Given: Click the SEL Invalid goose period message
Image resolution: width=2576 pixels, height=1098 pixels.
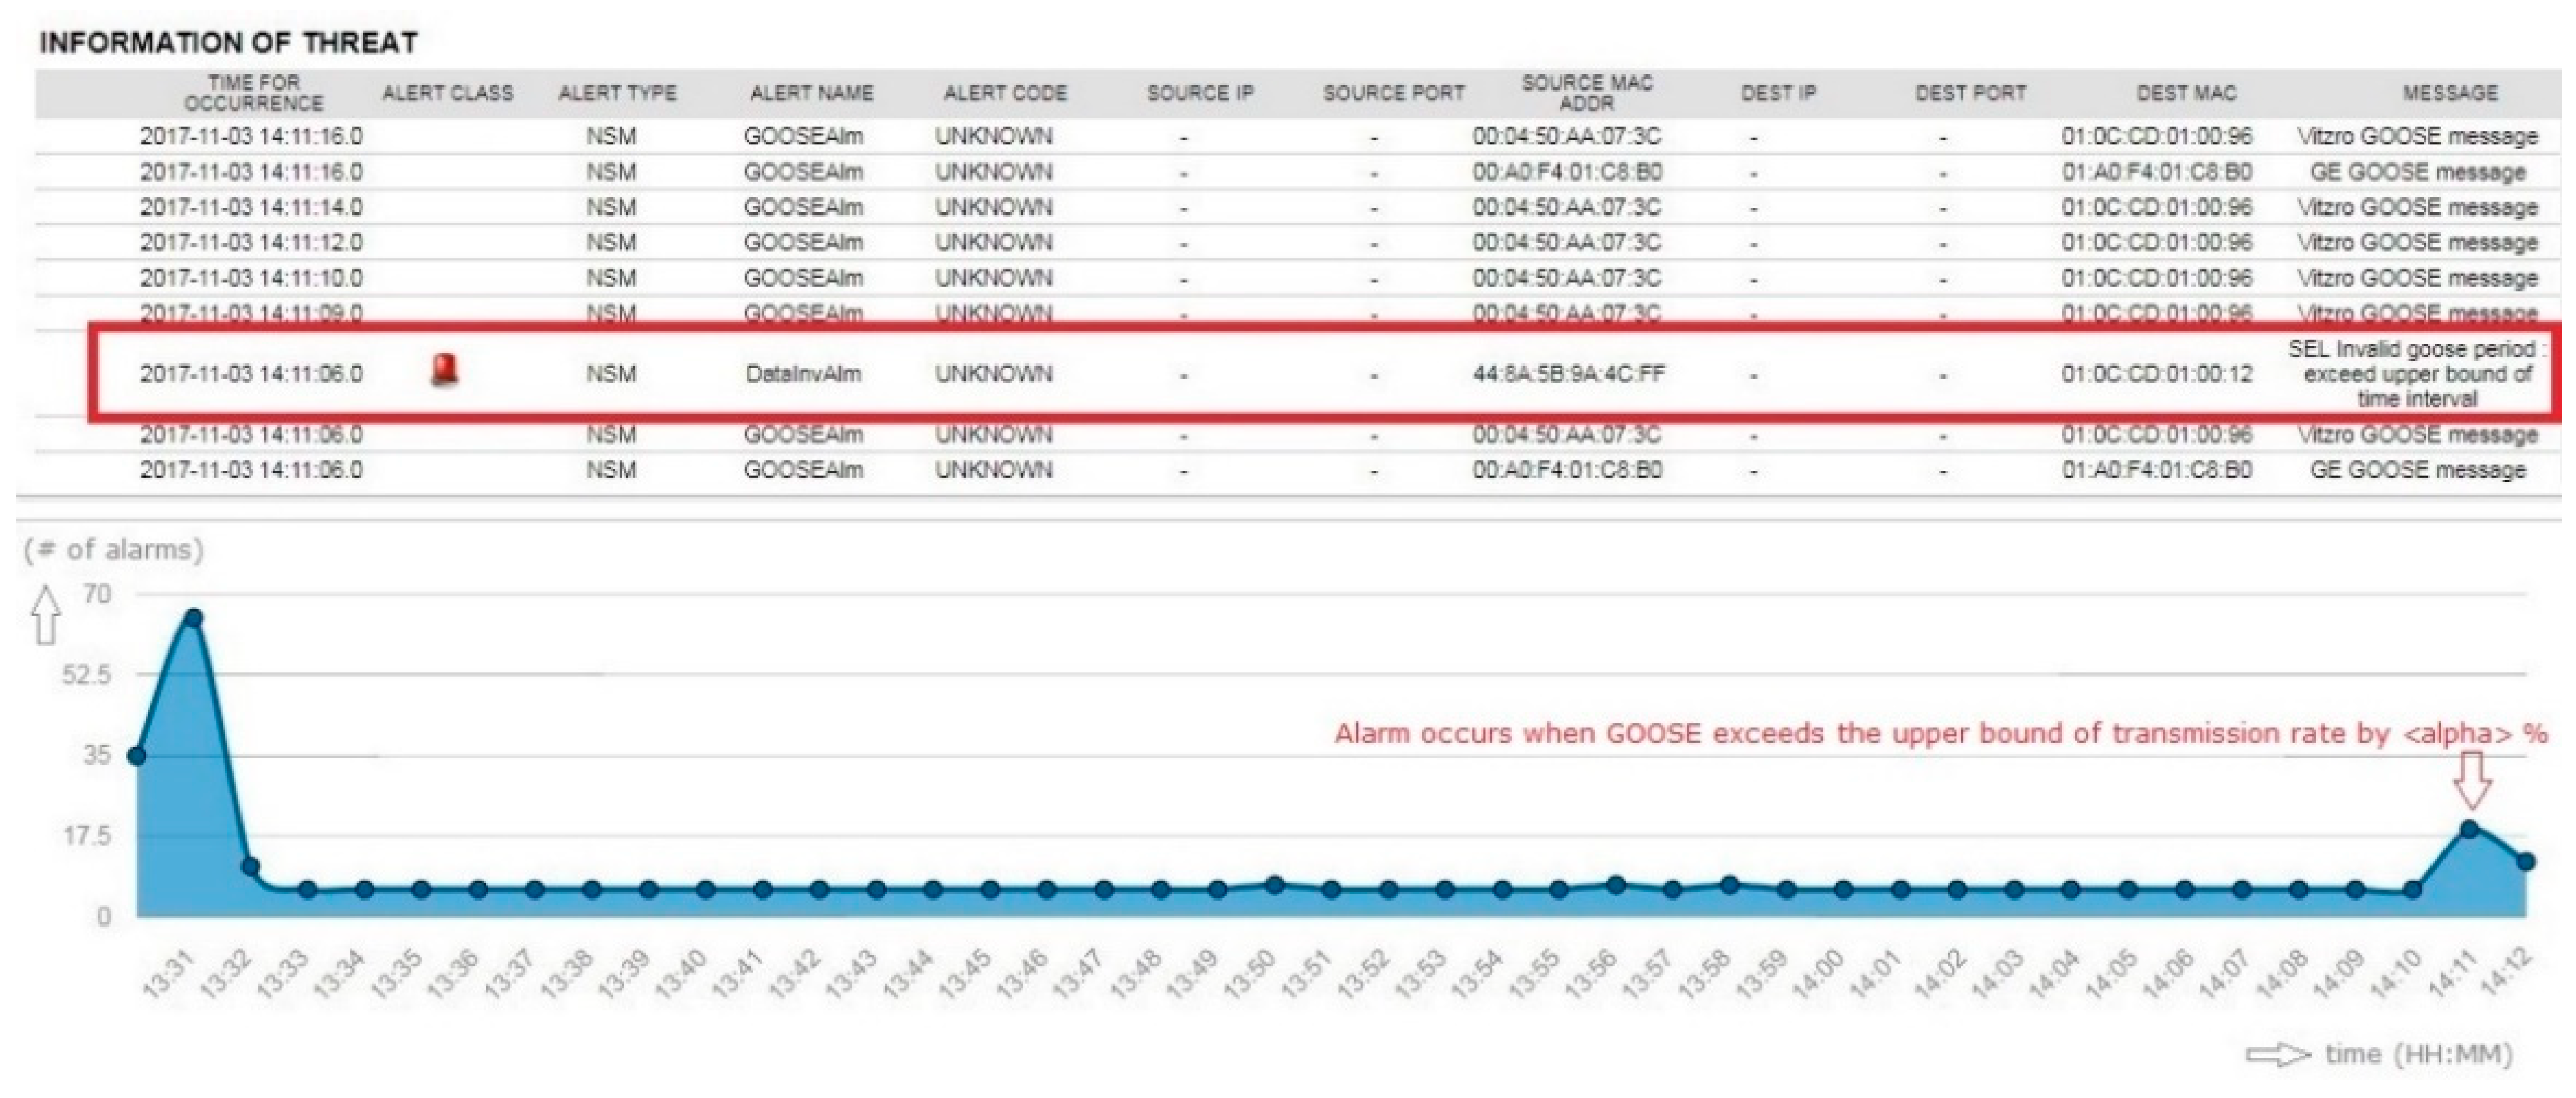Looking at the screenshot, I should 2416,374.
